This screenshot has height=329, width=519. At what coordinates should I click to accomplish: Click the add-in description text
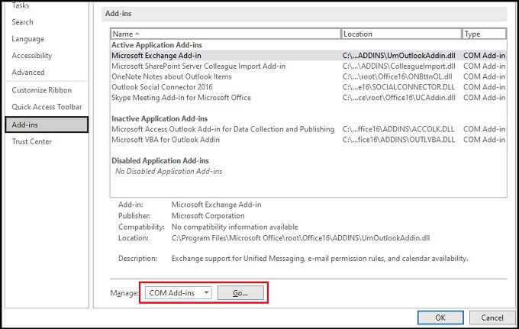point(320,259)
